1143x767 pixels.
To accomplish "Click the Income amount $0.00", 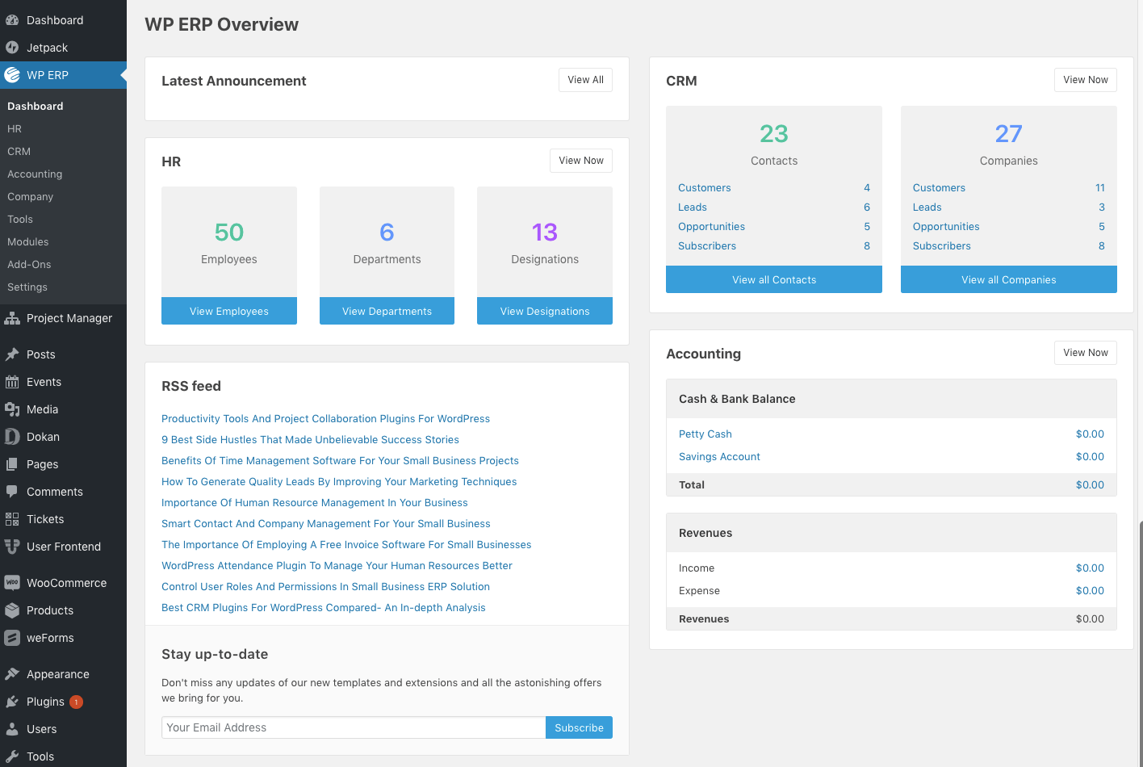I will [x=1090, y=568].
